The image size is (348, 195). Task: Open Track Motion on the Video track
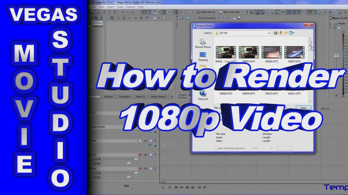[140, 141]
